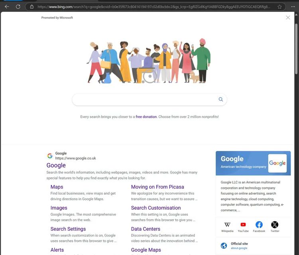
Task: Add page to favorites star icon
Action: point(279,7)
